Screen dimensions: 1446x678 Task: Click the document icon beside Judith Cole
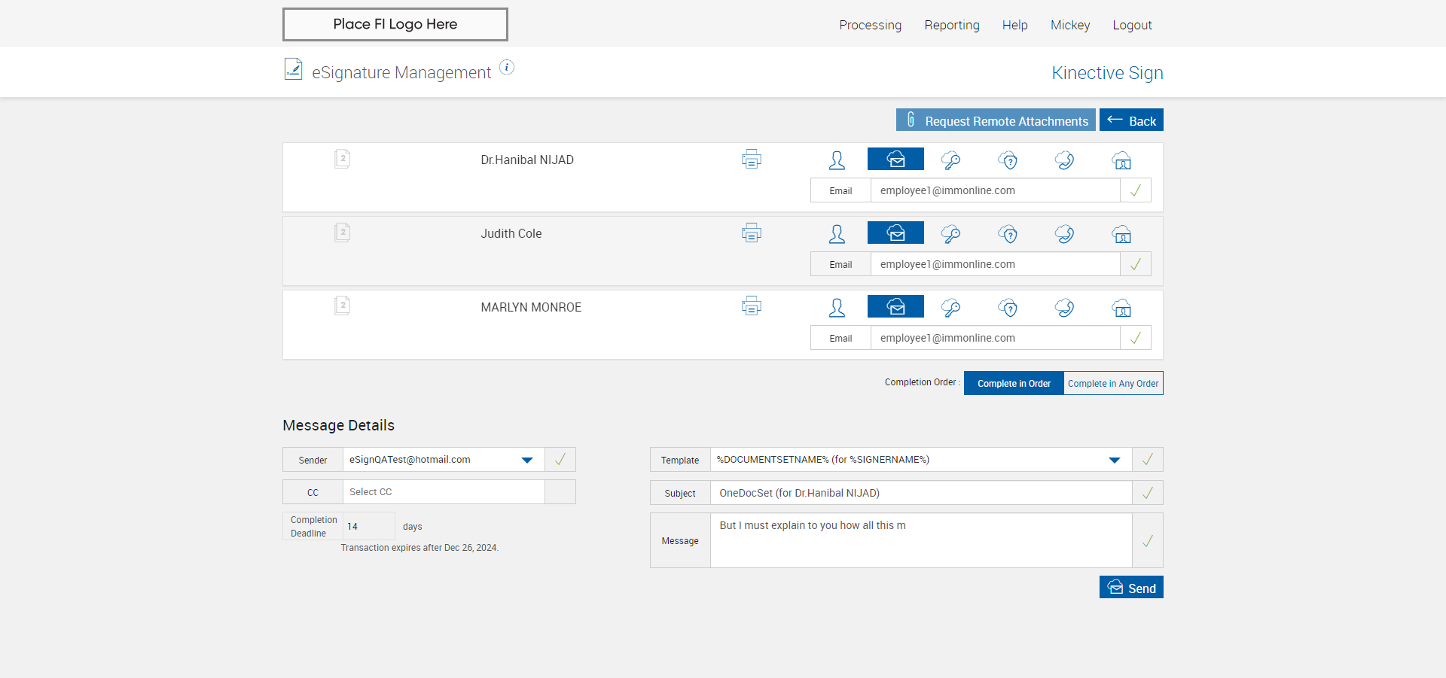(342, 233)
